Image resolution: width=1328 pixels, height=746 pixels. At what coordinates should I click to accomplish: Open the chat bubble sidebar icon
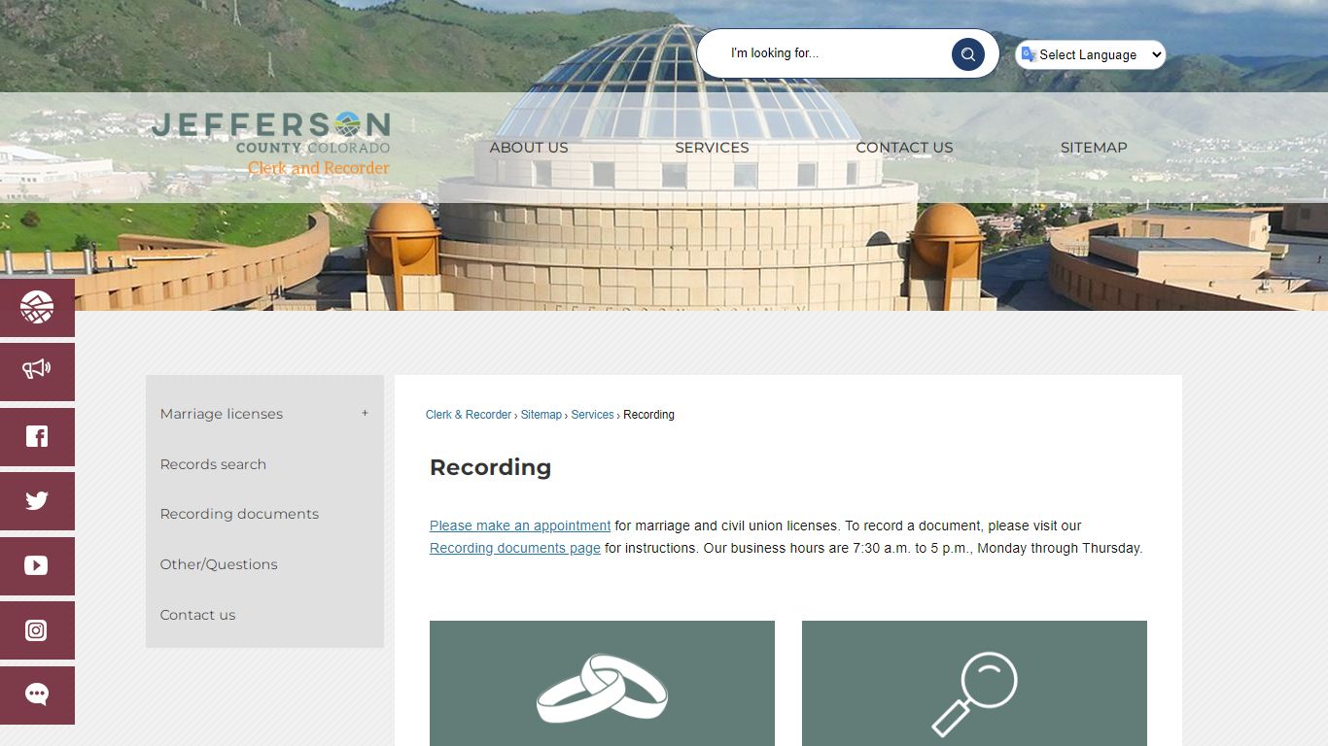coord(37,695)
